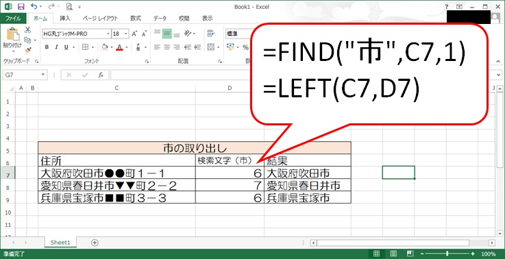The image size is (505, 259).
Task: Apply the borders button in the Font group
Action: click(x=85, y=47)
